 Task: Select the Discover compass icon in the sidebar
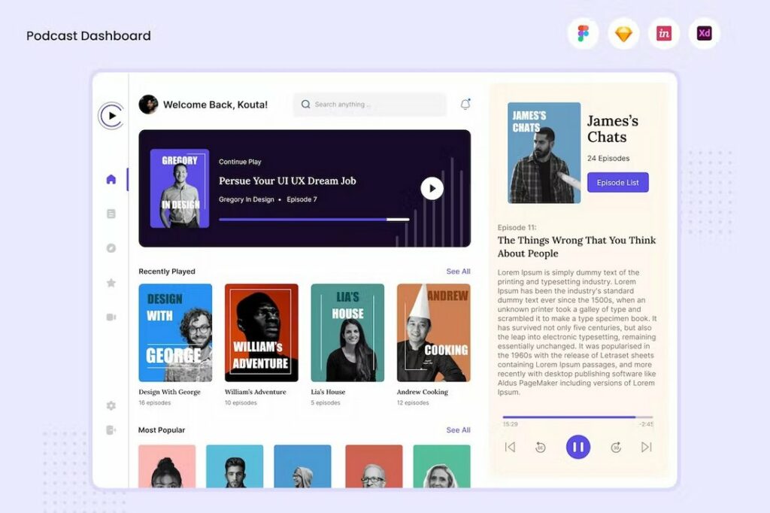point(111,247)
